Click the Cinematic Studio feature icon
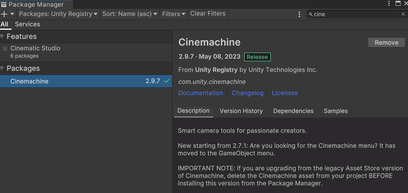The image size is (408, 193). click(x=5, y=48)
